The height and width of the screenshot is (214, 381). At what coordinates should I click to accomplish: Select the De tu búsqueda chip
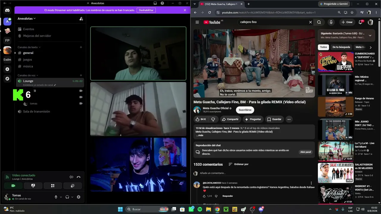point(341,47)
